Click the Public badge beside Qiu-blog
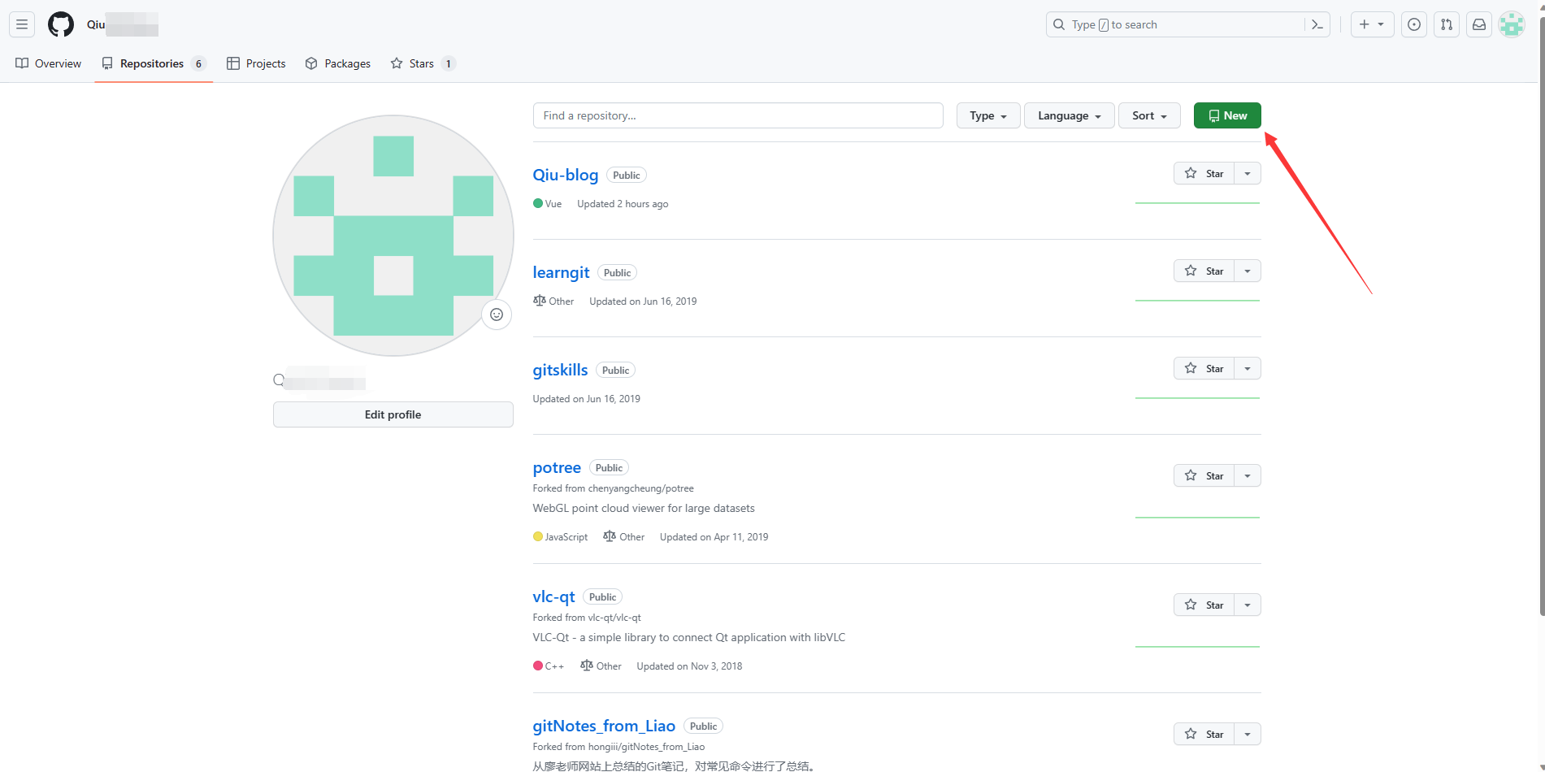 [x=627, y=176]
